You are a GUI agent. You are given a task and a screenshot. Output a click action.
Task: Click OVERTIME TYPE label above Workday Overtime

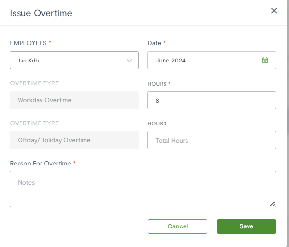point(34,83)
